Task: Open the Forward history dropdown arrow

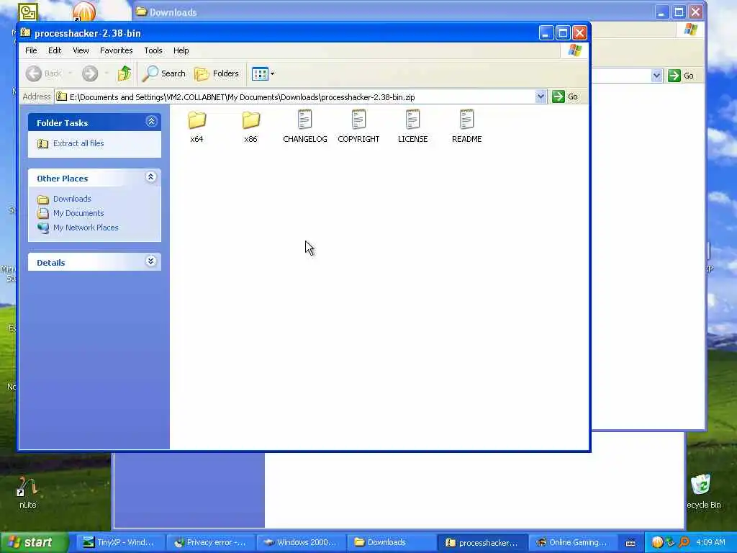Action: [107, 73]
